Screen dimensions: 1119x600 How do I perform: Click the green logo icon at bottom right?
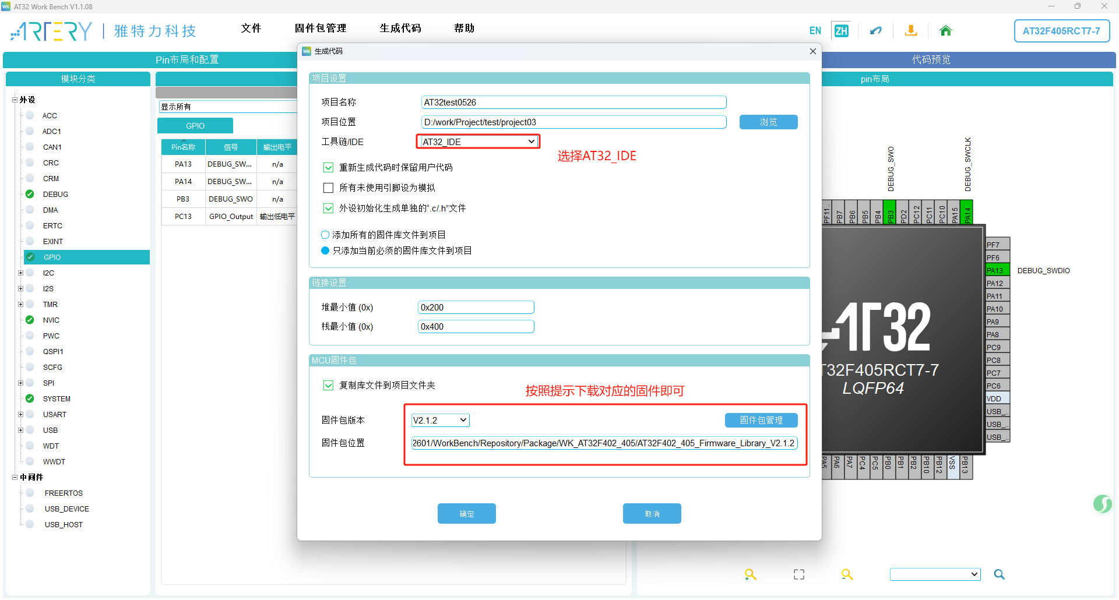pyautogui.click(x=1103, y=504)
